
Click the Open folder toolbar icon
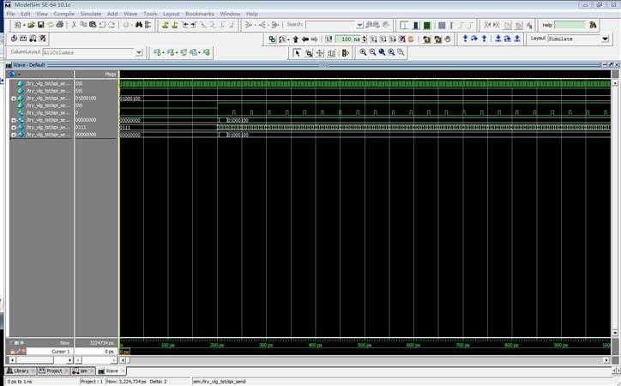pyautogui.click(x=31, y=25)
